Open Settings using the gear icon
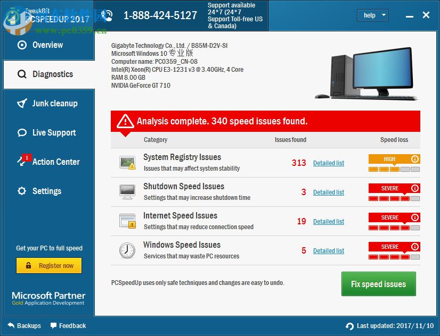The width and height of the screenshot is (440, 336). point(21,191)
